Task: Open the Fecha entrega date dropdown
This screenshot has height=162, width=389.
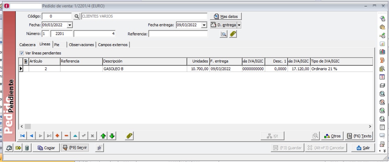Action: (204, 25)
